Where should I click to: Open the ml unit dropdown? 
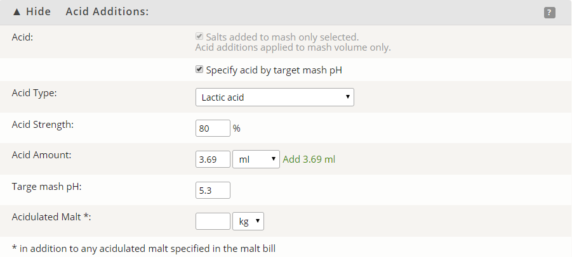(256, 160)
